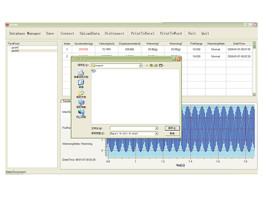Select point3 in TestPoint tree
Viewport: 263px width, 197px height.
point(15,51)
